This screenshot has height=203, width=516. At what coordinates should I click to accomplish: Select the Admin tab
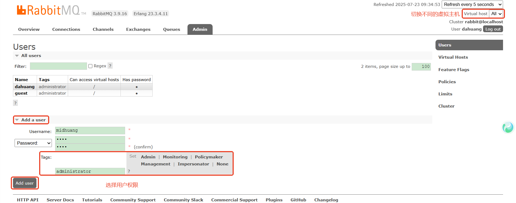pyautogui.click(x=200, y=29)
